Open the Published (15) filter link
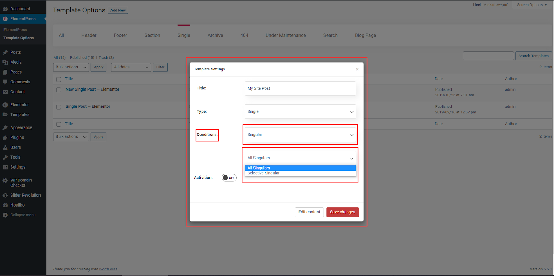The image size is (554, 276). pyautogui.click(x=82, y=58)
